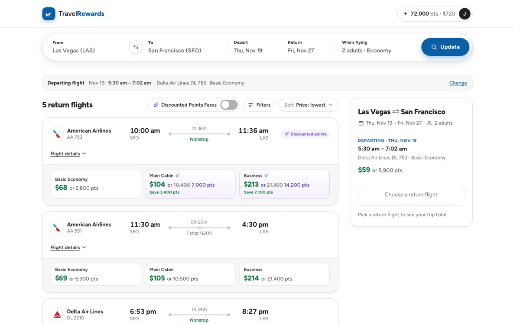
Task: Select Main Cabin $104 fare on AA 753
Action: point(190,184)
